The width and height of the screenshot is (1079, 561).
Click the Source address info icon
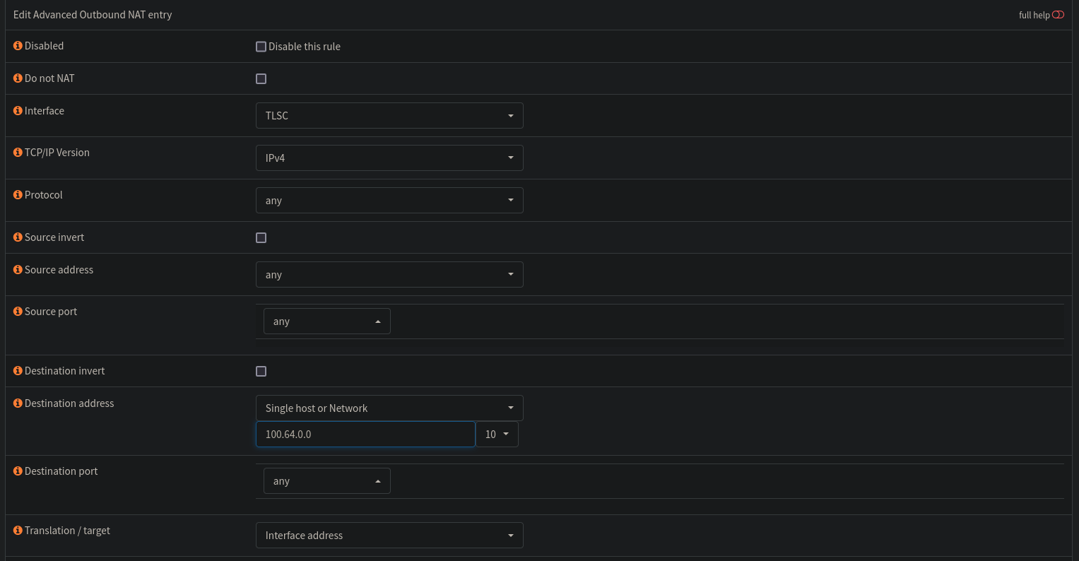(x=18, y=270)
